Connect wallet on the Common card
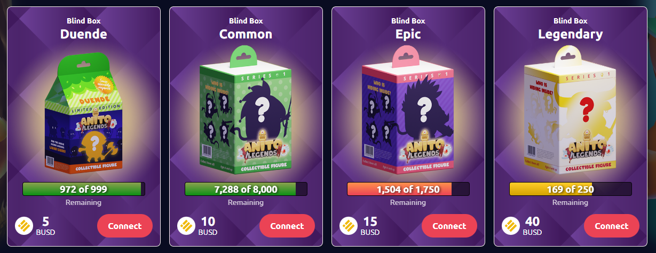 [x=287, y=226]
